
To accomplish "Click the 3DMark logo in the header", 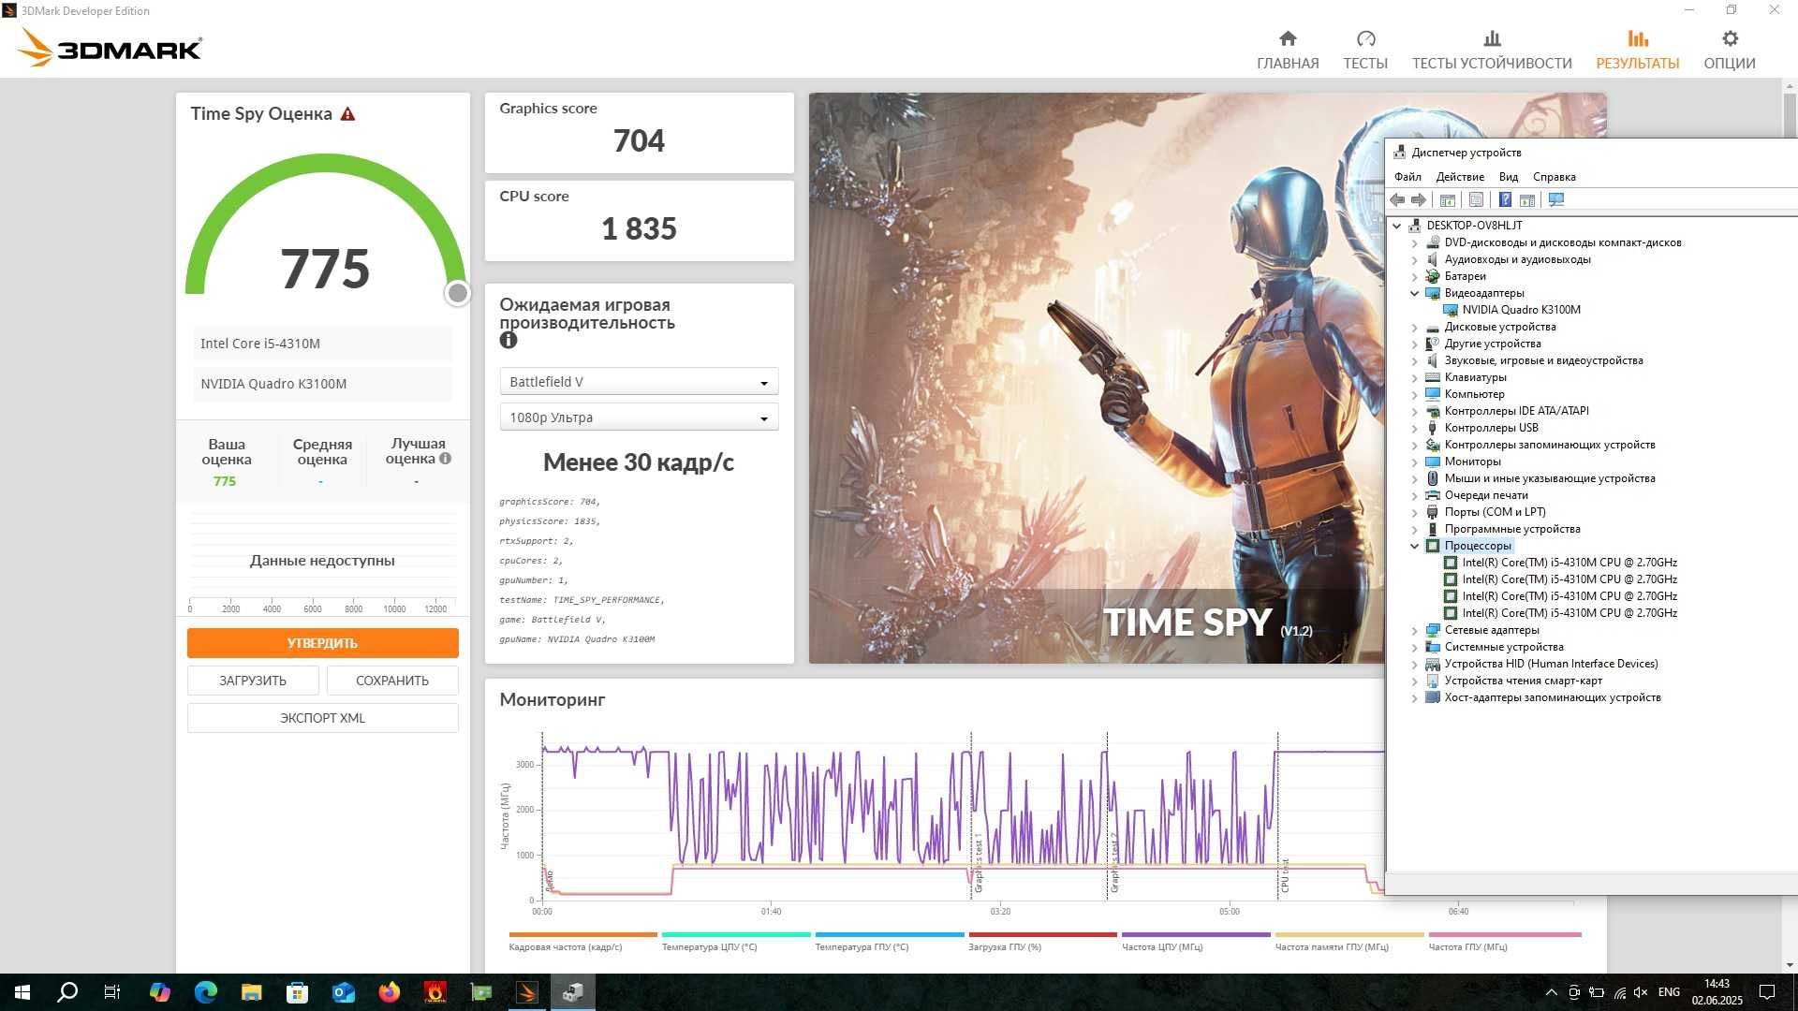I will coord(110,48).
